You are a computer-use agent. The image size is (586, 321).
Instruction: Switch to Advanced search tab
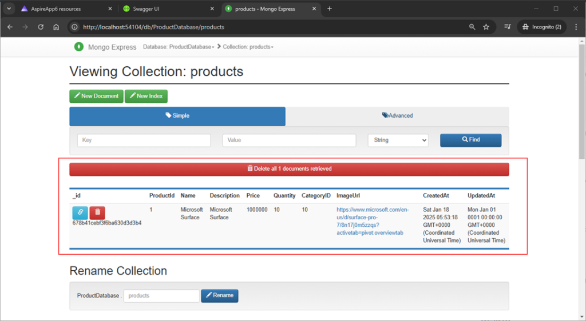(397, 116)
